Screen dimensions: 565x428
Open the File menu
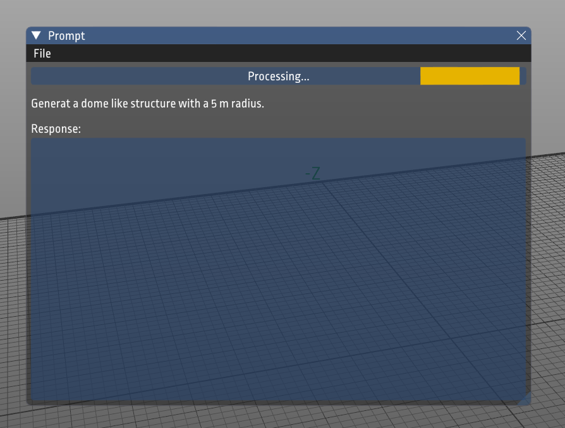42,53
